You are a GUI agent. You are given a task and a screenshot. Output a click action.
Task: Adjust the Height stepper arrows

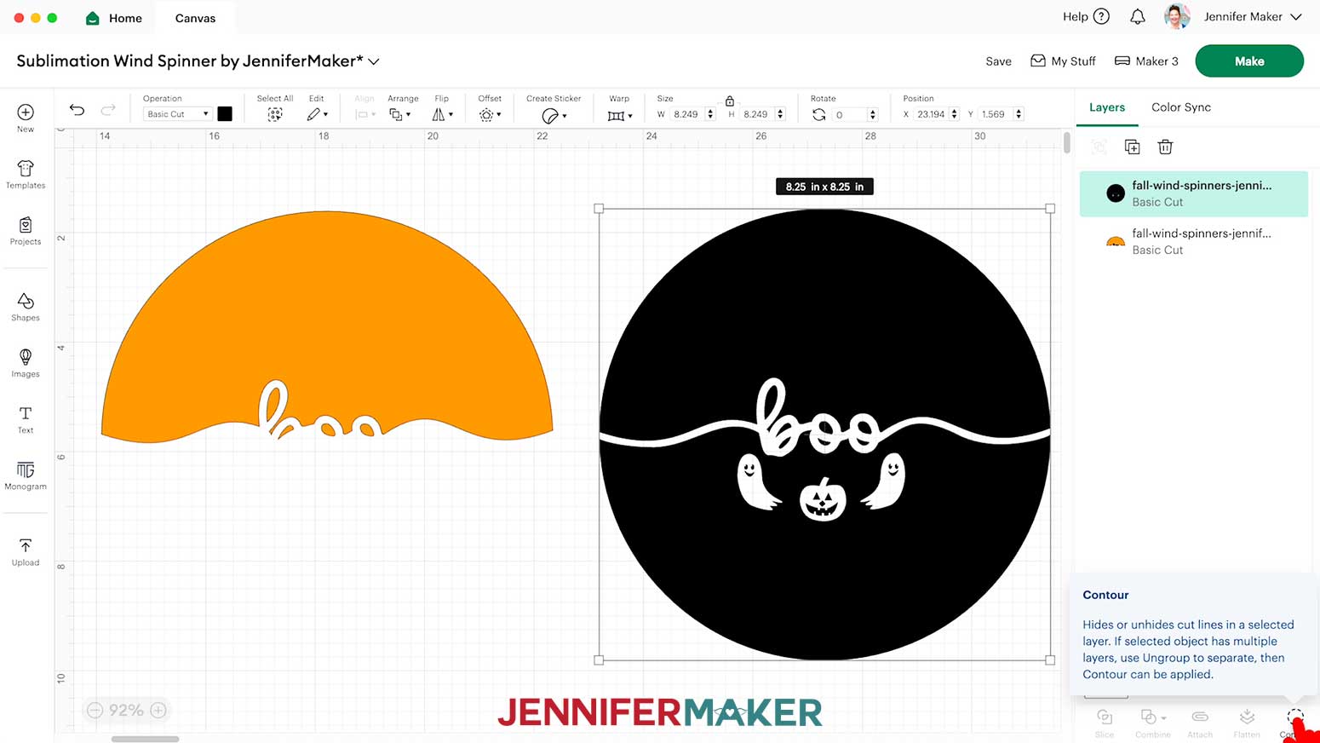point(780,114)
